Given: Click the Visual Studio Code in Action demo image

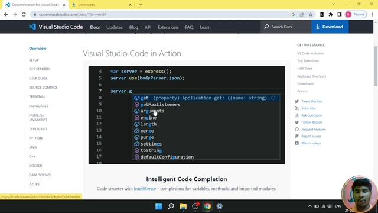Looking at the screenshot, I should tap(187, 115).
